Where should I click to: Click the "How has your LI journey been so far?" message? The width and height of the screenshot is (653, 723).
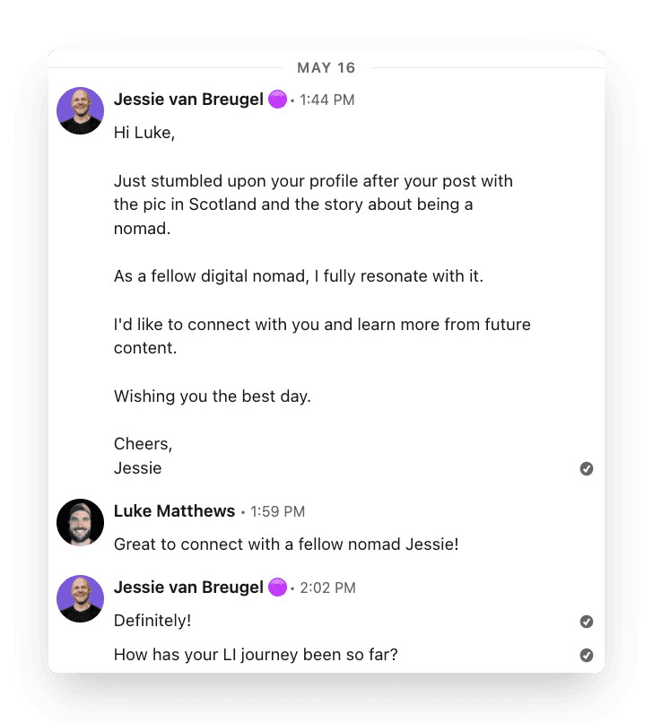point(256,655)
